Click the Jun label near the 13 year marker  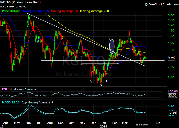coord(28,123)
